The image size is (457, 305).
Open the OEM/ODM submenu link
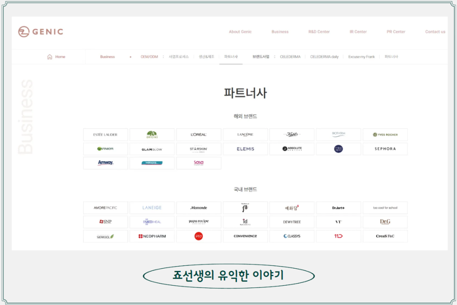tap(149, 57)
